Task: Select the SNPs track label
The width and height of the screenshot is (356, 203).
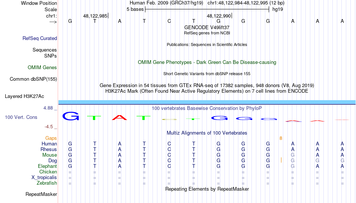Action: [51, 56]
